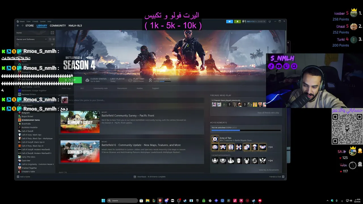This screenshot has height=204, width=363.
Task: Open Discord from the taskbar
Action: click(166, 201)
